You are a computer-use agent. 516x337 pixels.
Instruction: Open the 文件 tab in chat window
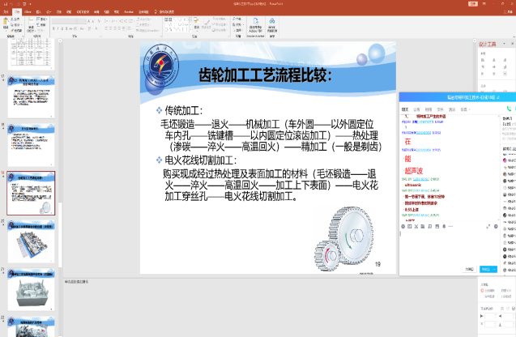pos(440,109)
